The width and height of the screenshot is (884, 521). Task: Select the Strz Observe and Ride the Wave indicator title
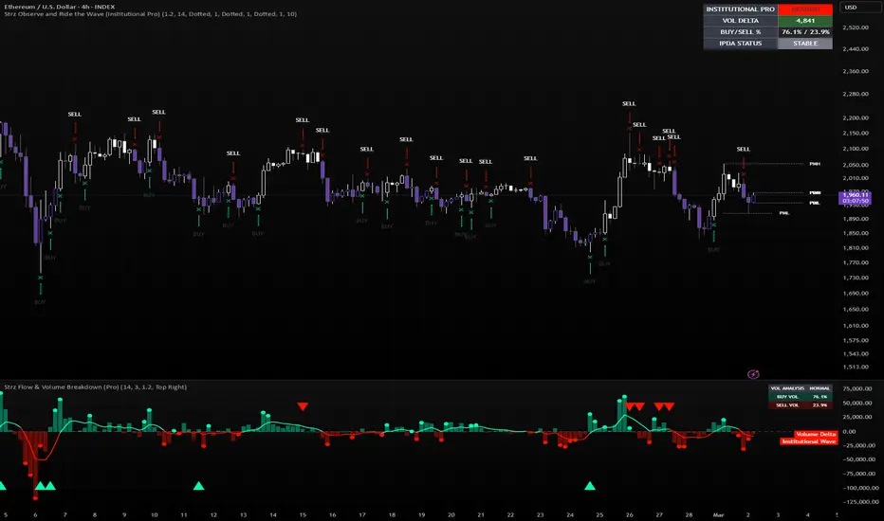(x=150, y=14)
